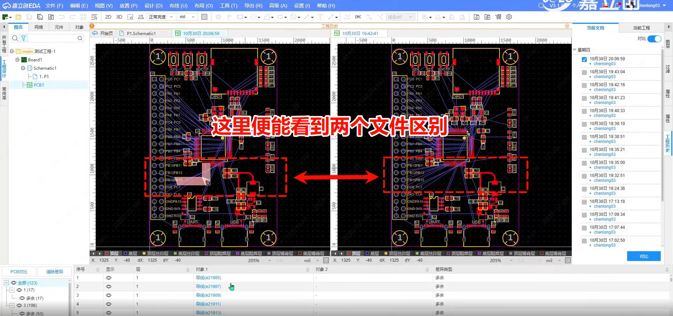Screen dimensions: 673x316
Task: Click the Undo arrow icon
Action: point(62,17)
